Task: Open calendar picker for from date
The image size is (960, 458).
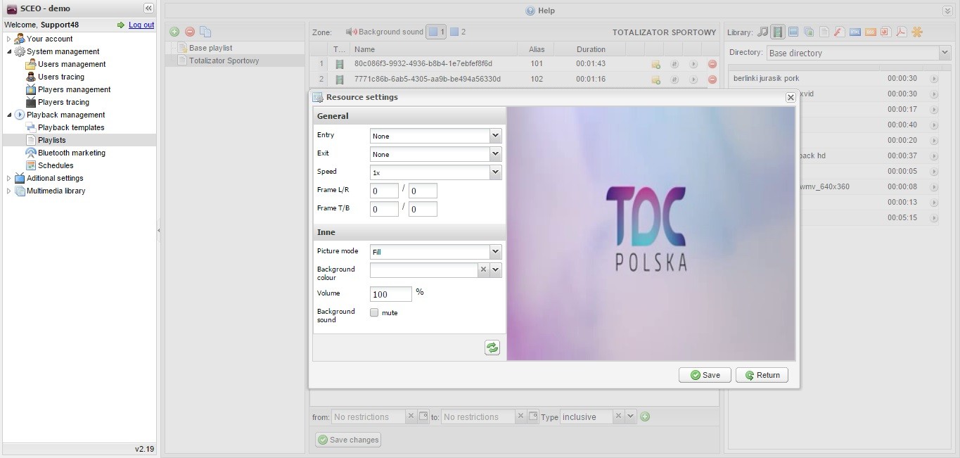Action: (423, 416)
